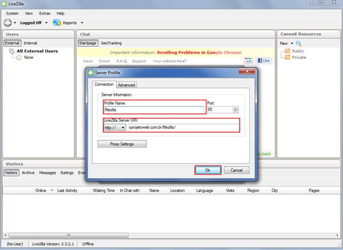Switch to Advanced tab in Server Profile
This screenshot has height=250, width=343.
pos(126,85)
